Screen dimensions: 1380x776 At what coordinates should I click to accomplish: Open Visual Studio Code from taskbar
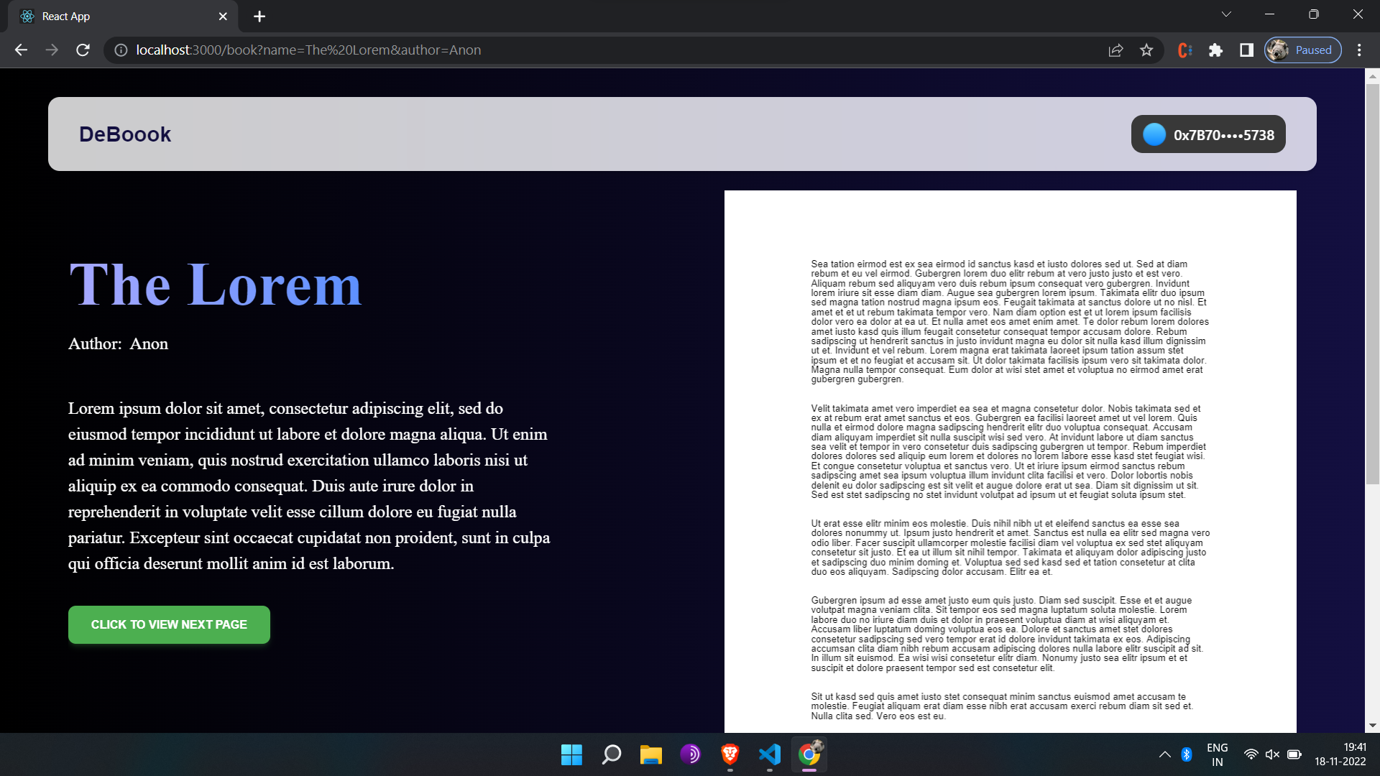pos(769,754)
